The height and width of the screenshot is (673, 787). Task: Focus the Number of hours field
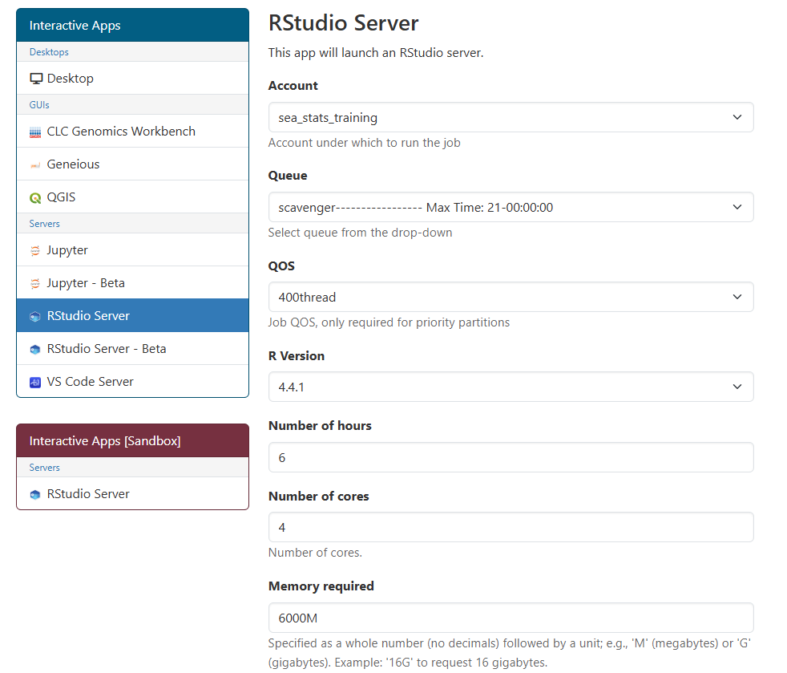511,457
